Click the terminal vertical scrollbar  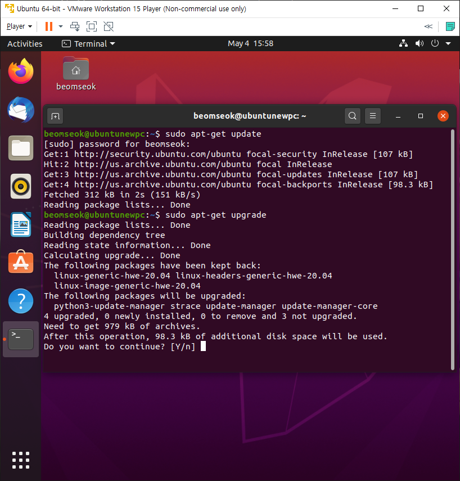(x=453, y=250)
